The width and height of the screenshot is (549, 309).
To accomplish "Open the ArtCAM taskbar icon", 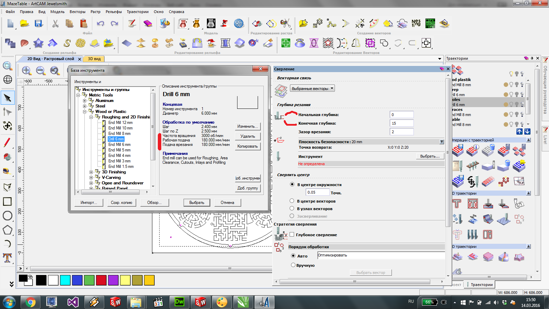I will click(264, 302).
